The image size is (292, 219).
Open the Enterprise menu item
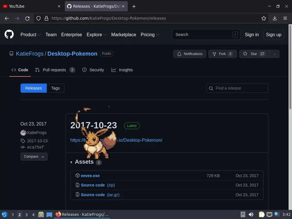click(x=72, y=35)
